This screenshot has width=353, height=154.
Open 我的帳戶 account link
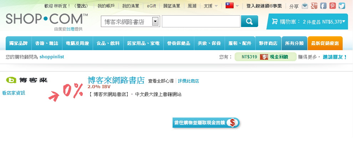(106, 6)
